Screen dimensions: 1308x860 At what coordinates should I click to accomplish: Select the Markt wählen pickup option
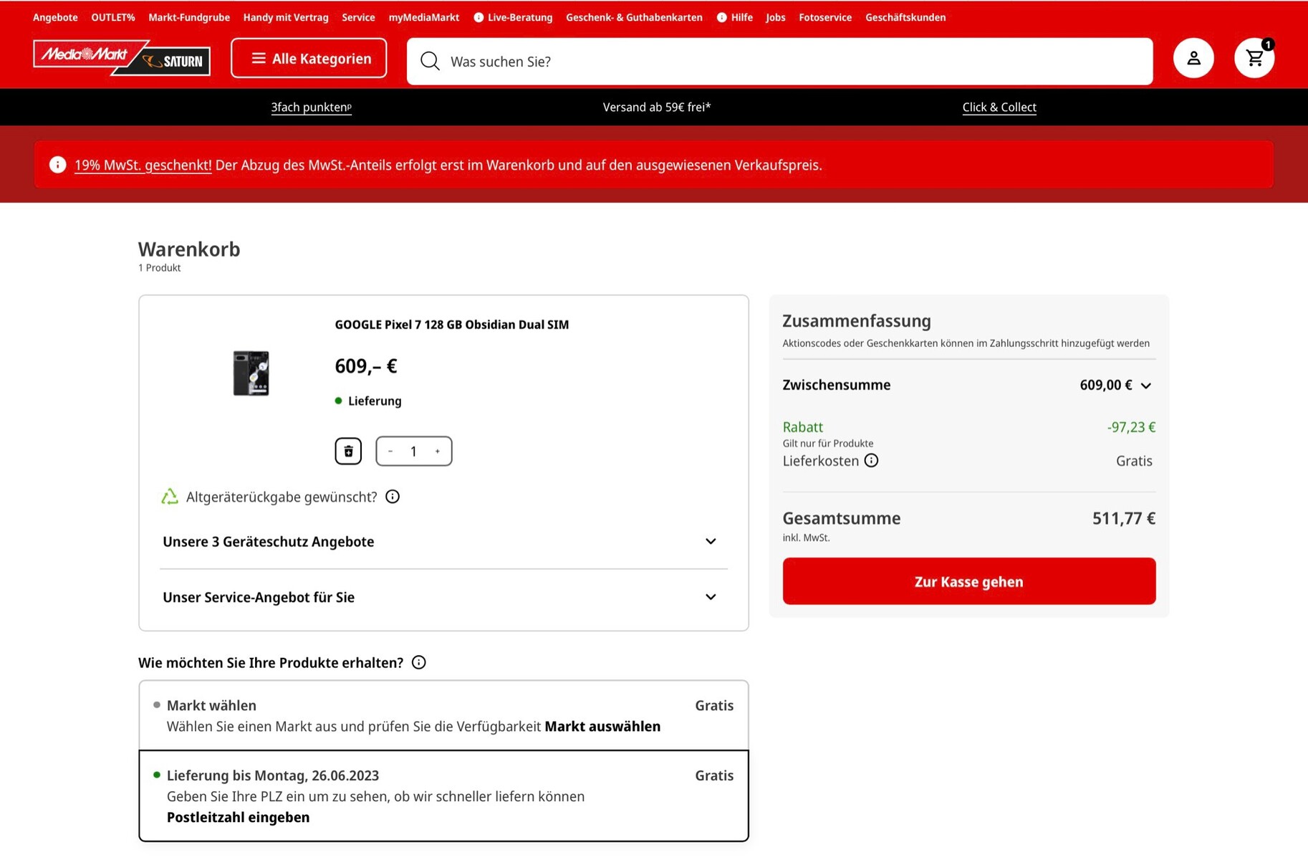[x=443, y=715]
